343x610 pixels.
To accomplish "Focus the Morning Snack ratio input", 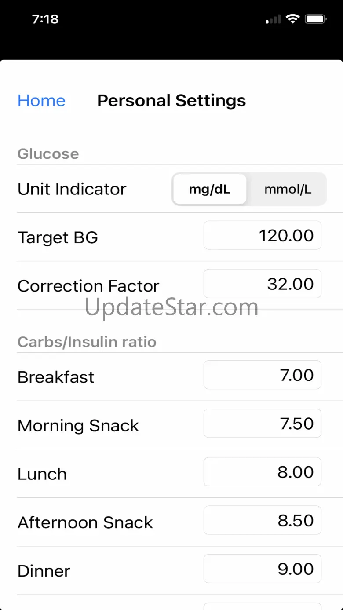I will click(262, 424).
